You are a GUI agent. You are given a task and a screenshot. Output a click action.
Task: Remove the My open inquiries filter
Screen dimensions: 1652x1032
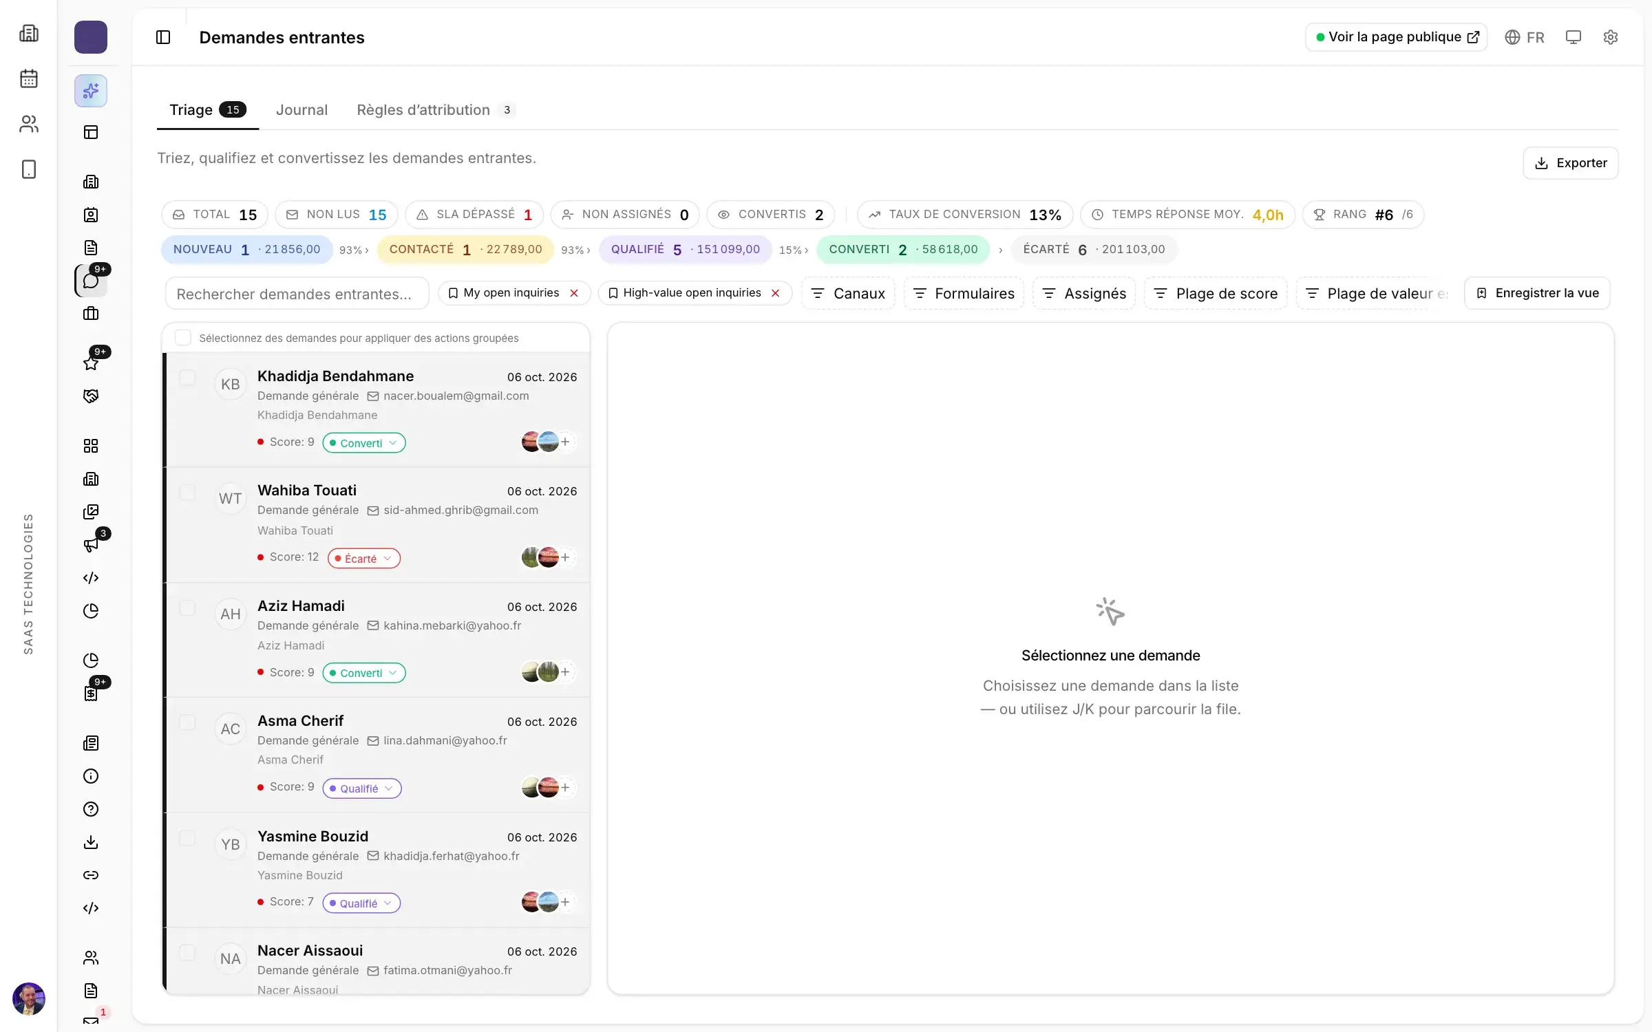click(574, 293)
